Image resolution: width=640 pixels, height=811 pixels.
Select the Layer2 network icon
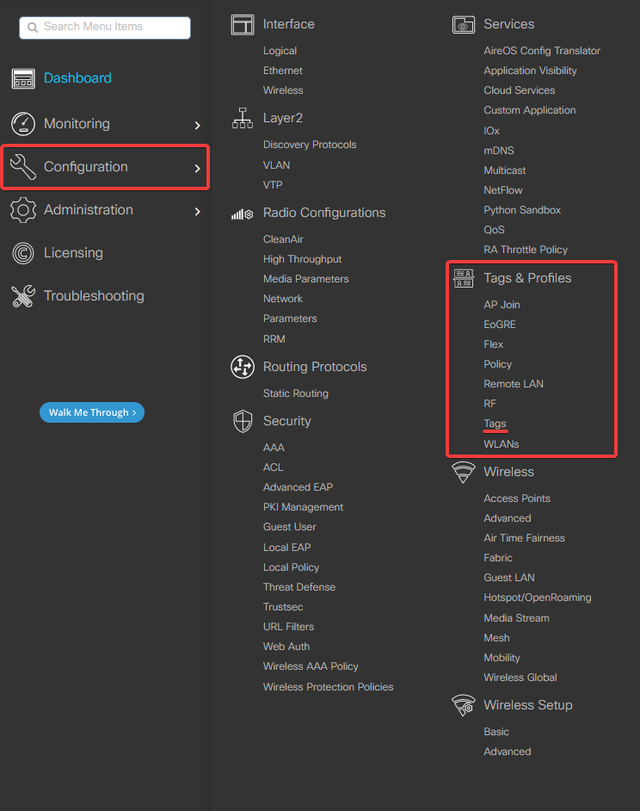[242, 118]
